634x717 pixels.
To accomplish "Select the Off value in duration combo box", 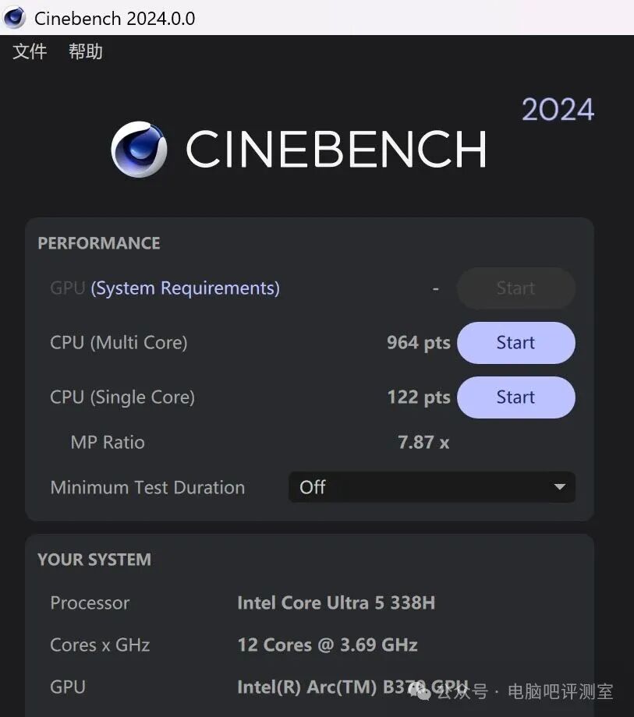I will [x=313, y=486].
